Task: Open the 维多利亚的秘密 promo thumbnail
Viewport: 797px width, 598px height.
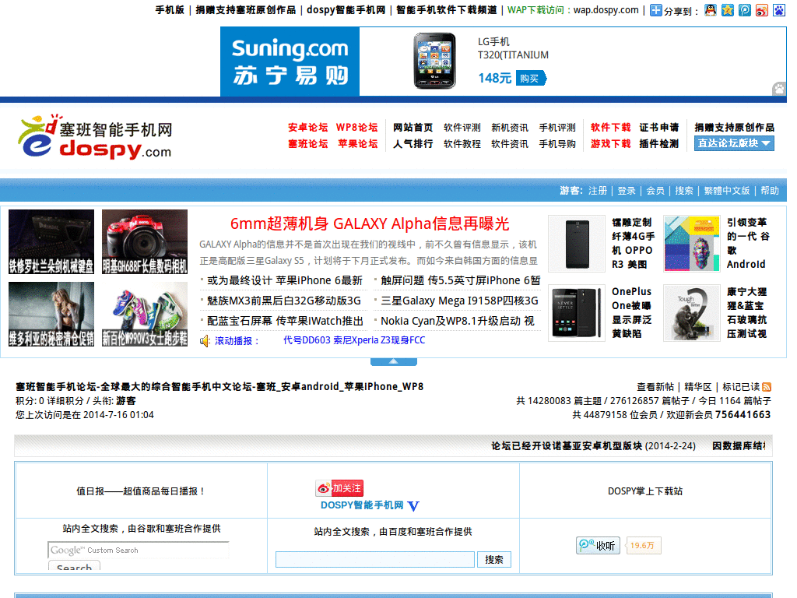Action: [x=51, y=315]
